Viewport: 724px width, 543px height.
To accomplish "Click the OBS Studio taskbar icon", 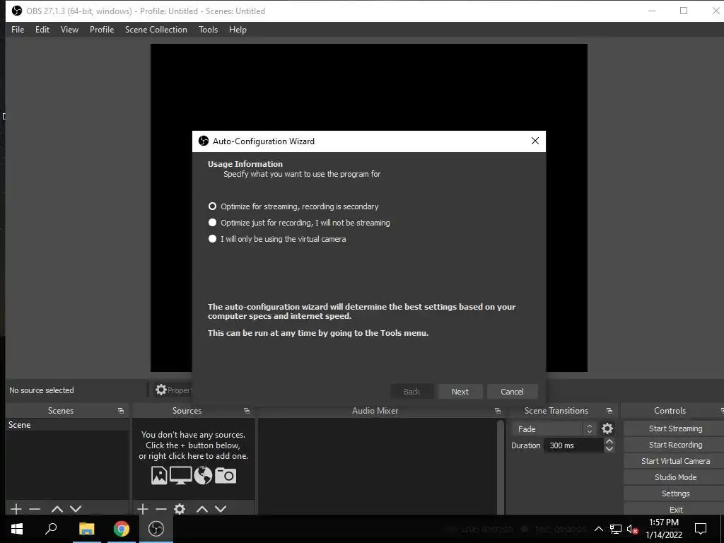I will [156, 529].
